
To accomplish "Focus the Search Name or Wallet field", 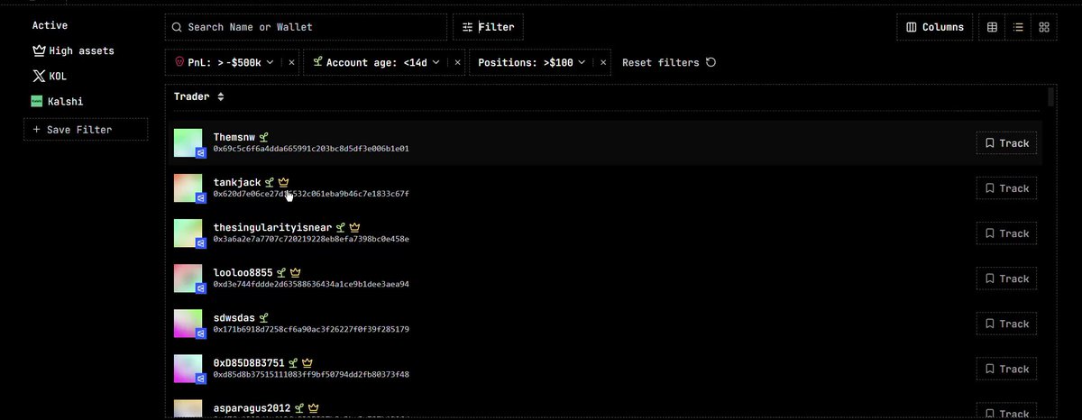I will click(306, 27).
